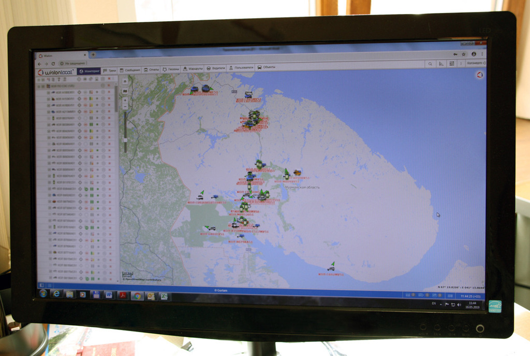
Task: Select the Маршруты tab
Action: pyautogui.click(x=193, y=69)
